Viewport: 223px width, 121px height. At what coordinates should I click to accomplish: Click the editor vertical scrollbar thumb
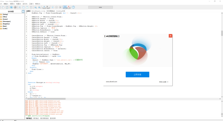pos(222,33)
